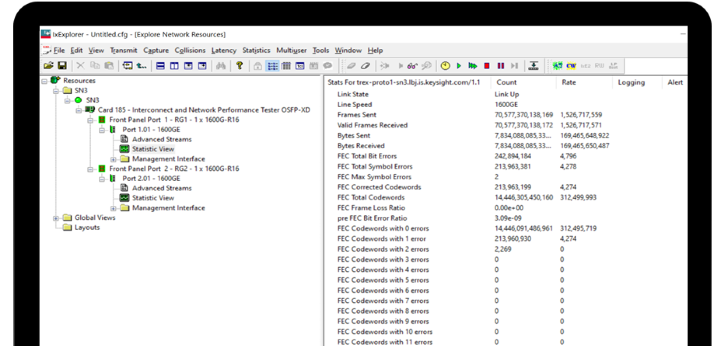Select the FEC Frame Loss Ratio row

tap(505, 208)
